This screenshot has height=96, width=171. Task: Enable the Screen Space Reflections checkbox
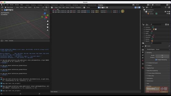147,73
